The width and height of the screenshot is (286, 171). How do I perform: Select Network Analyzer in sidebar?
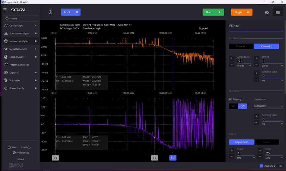click(x=20, y=41)
